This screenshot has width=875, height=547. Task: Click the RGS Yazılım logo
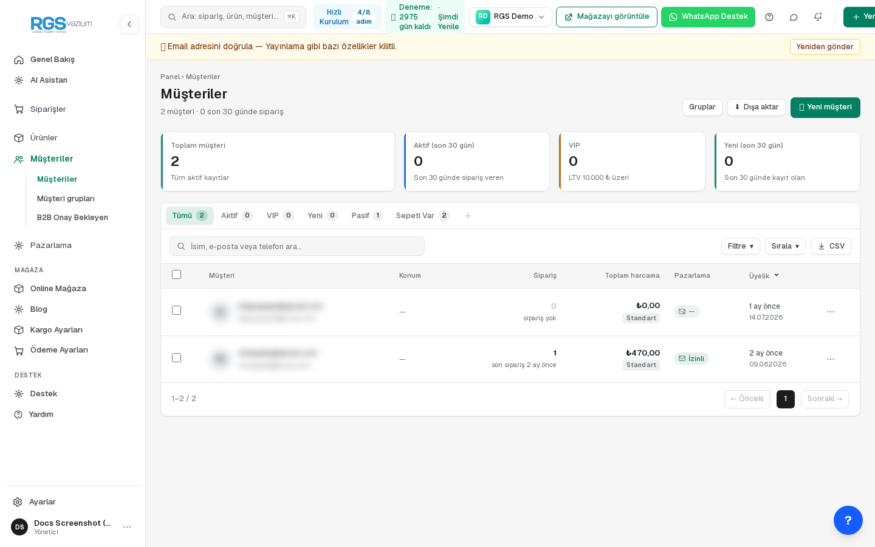click(x=61, y=24)
